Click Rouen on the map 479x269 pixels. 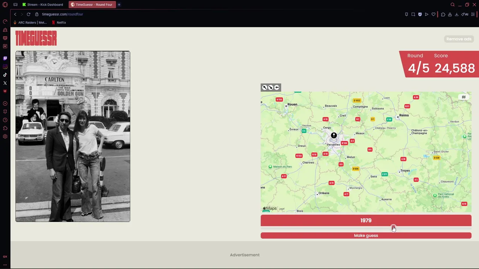click(x=292, y=105)
